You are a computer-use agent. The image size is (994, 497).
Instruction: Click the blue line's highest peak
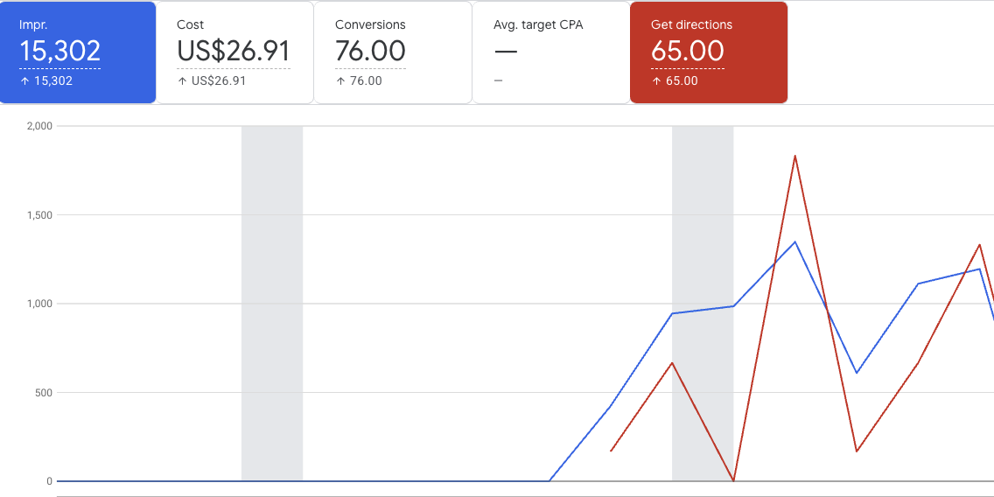(x=794, y=241)
